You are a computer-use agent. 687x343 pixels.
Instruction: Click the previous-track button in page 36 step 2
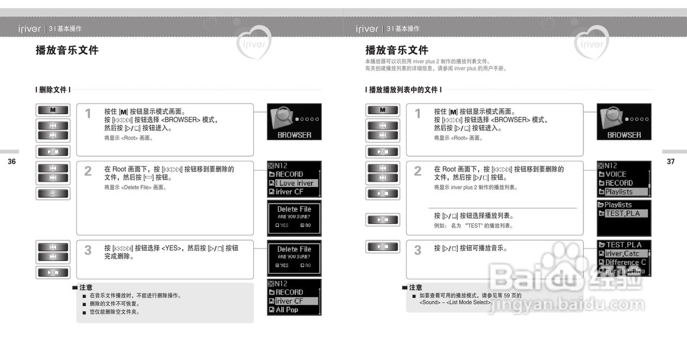pos(53,168)
